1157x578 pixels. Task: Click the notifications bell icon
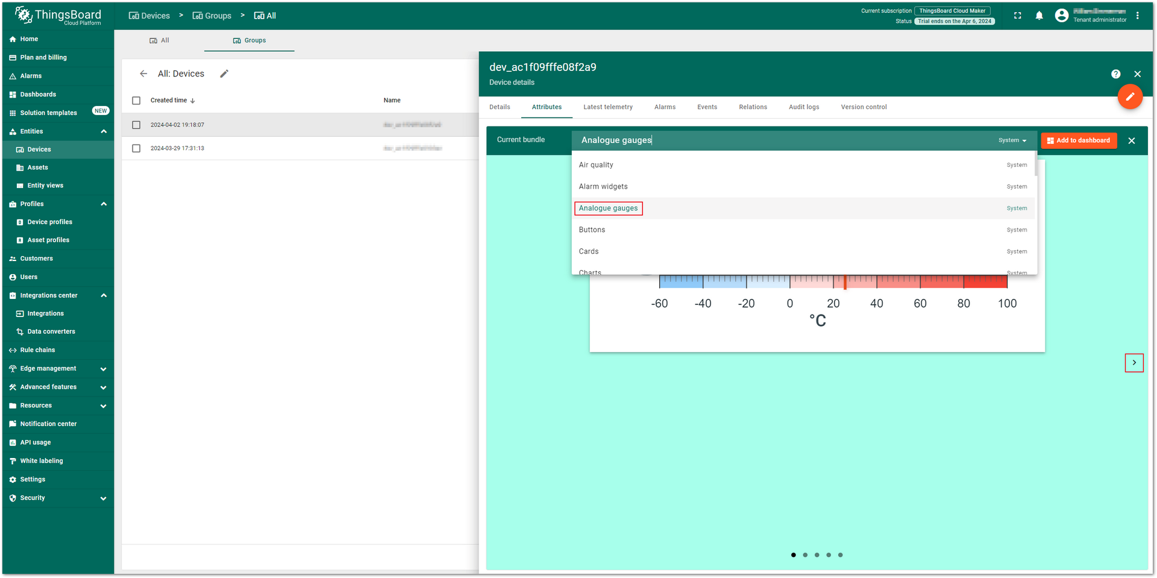pos(1039,16)
